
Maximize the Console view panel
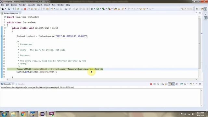click(x=200, y=84)
